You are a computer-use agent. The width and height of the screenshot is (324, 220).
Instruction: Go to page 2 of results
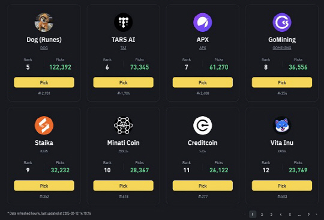(262, 215)
